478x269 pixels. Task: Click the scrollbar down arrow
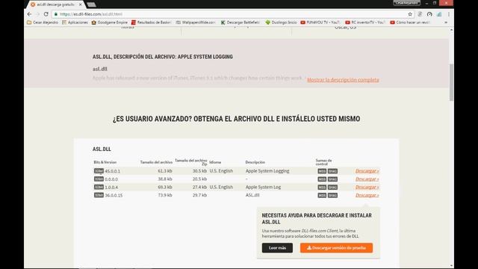451,266
